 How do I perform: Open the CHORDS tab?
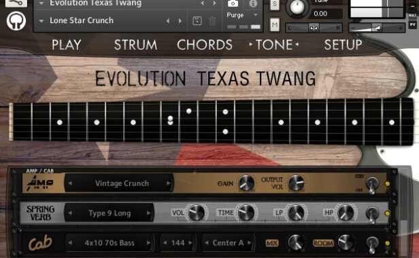point(205,45)
